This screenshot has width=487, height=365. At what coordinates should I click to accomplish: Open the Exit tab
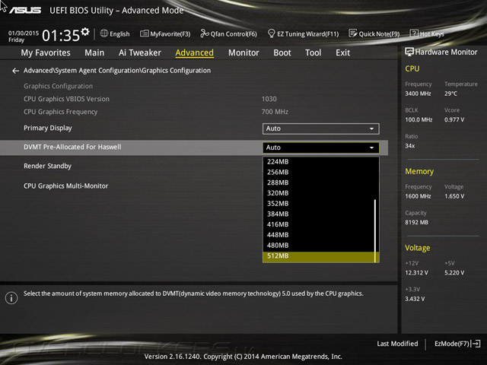[342, 52]
